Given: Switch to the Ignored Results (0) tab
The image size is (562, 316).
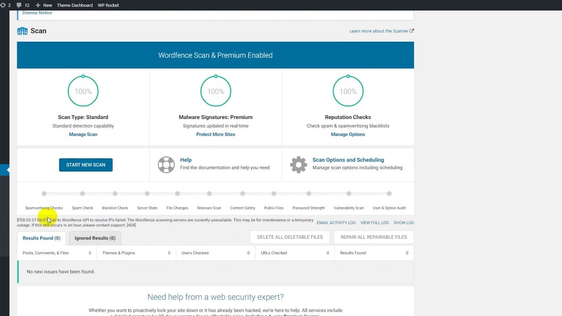Looking at the screenshot, I should click(x=95, y=238).
